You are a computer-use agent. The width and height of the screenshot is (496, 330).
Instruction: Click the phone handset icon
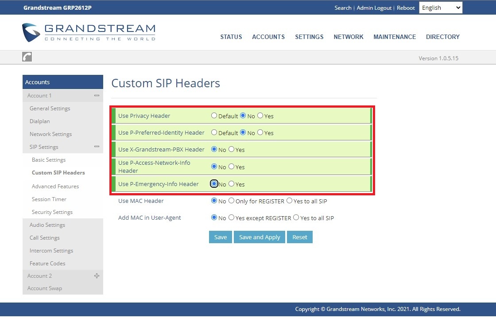(27, 57)
